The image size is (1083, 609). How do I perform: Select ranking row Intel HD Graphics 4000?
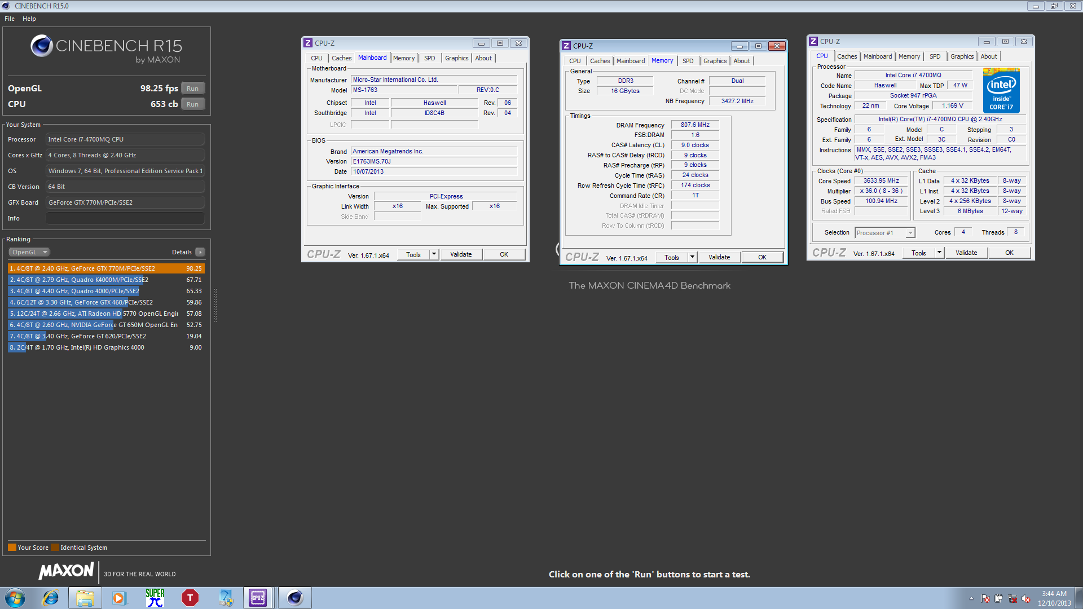[x=106, y=347]
